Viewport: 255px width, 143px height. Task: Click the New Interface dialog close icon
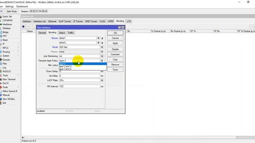pos(123,27)
